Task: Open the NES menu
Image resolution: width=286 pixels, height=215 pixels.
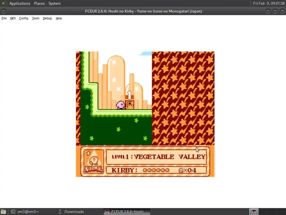Action: click(13, 18)
